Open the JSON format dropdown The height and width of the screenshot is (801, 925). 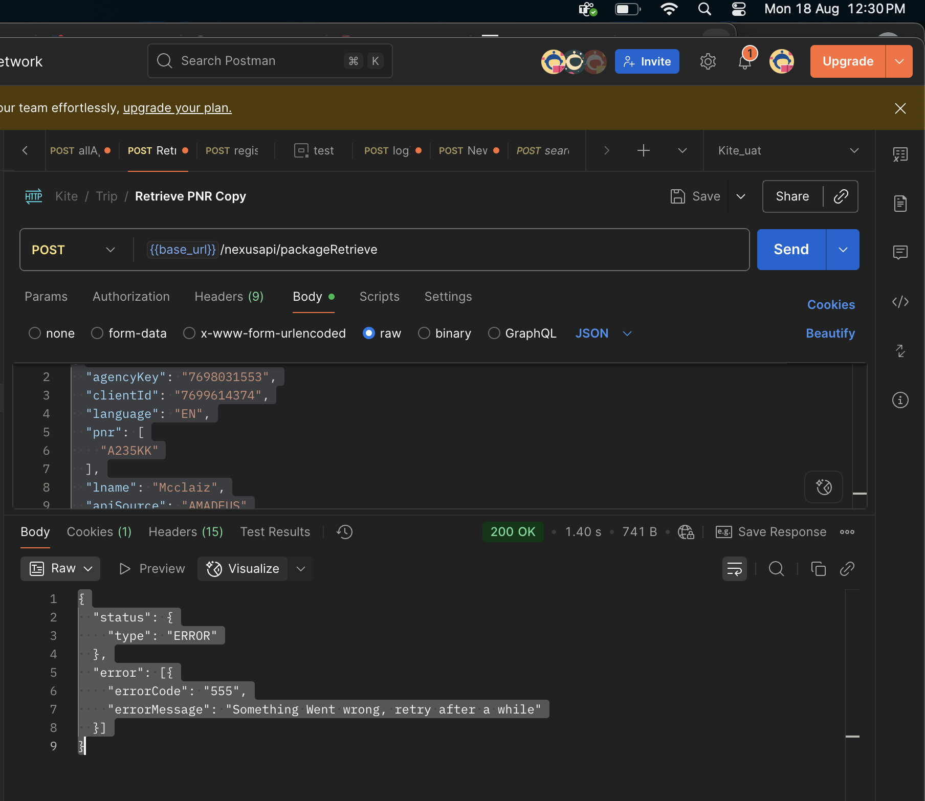(x=603, y=333)
